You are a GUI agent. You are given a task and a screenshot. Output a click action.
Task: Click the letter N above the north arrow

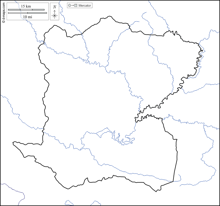(x=55, y=7)
